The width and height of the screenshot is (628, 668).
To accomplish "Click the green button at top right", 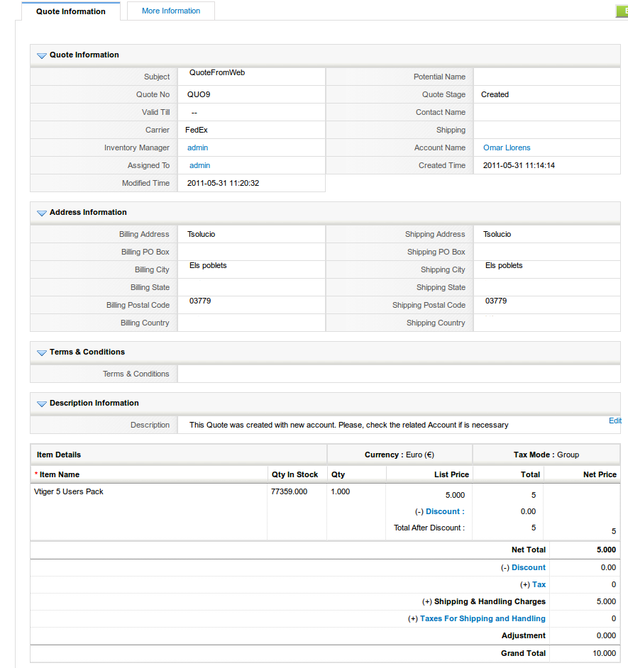I will (621, 11).
